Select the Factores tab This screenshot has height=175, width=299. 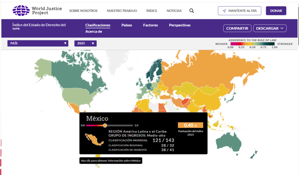pos(150,25)
